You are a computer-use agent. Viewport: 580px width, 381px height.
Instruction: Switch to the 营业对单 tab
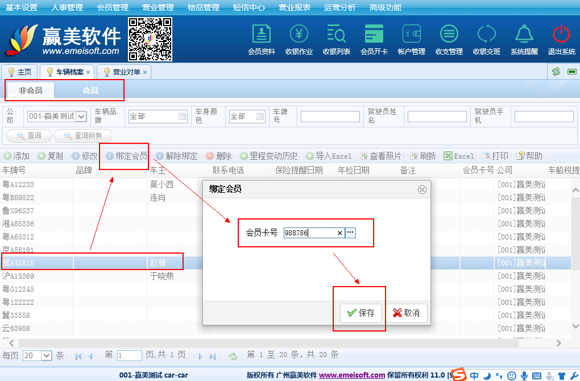pos(126,72)
